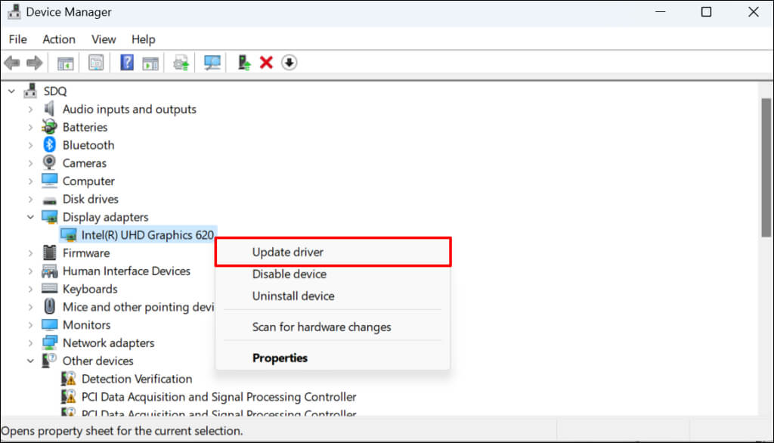Click the Enable device green arrow icon
The image size is (774, 443).
click(x=244, y=63)
